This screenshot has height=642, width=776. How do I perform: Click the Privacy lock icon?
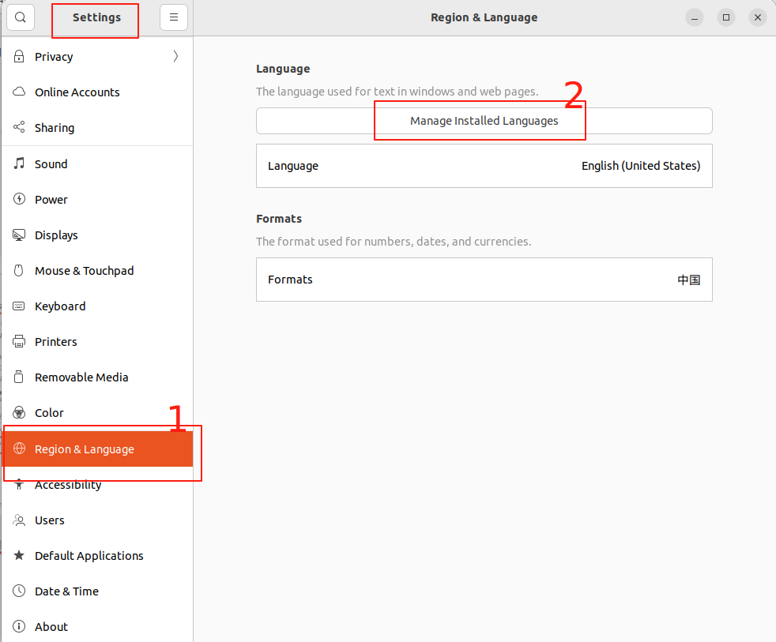[19, 56]
